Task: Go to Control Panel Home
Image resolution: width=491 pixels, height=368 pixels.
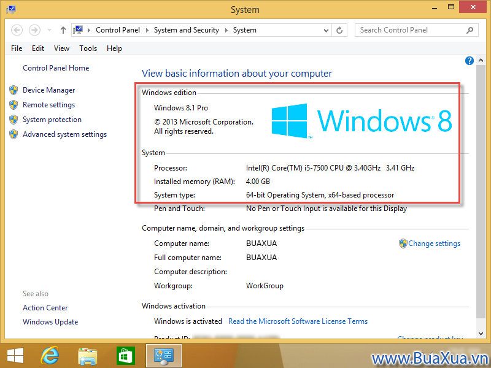Action: coord(56,68)
